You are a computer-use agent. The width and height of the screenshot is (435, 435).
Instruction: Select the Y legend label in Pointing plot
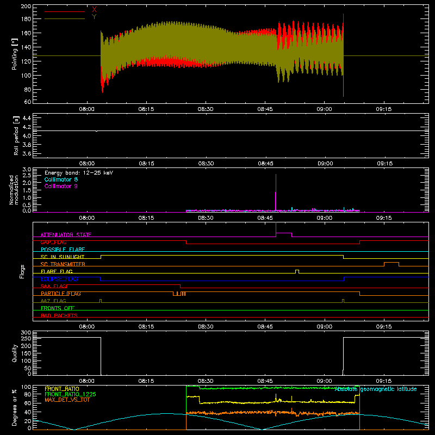click(x=94, y=17)
